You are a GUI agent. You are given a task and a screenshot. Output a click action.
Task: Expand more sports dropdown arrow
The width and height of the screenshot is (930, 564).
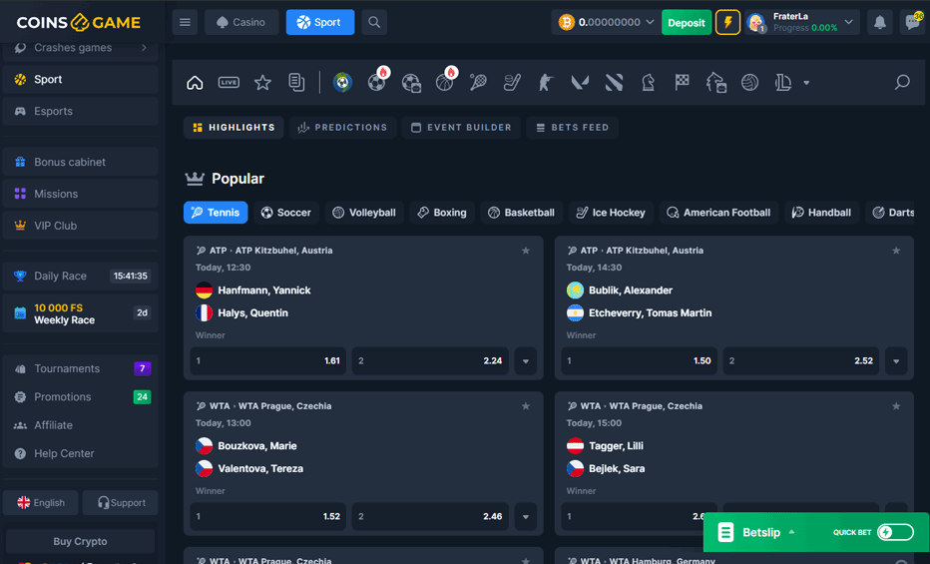coord(806,83)
